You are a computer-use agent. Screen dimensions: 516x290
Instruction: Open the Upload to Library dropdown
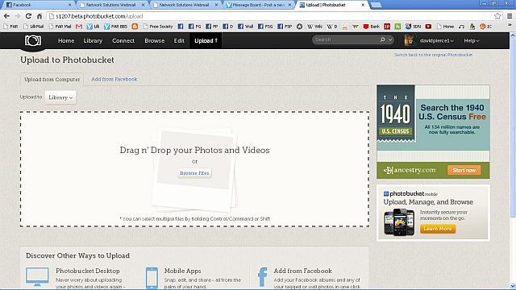[60, 97]
